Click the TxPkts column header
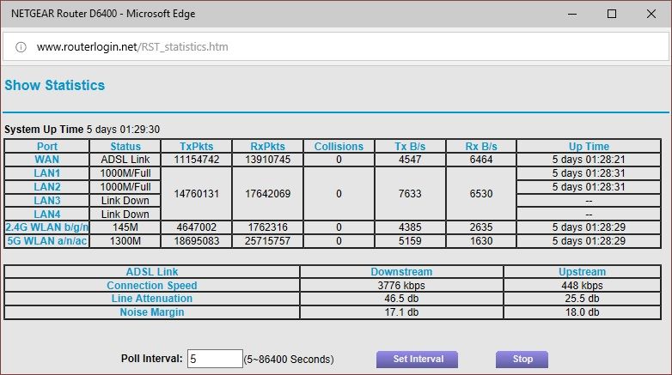Image resolution: width=672 pixels, height=375 pixels. [x=197, y=147]
